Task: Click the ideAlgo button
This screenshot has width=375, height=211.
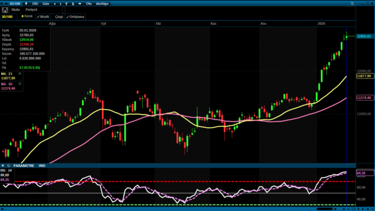Action: tap(102, 3)
